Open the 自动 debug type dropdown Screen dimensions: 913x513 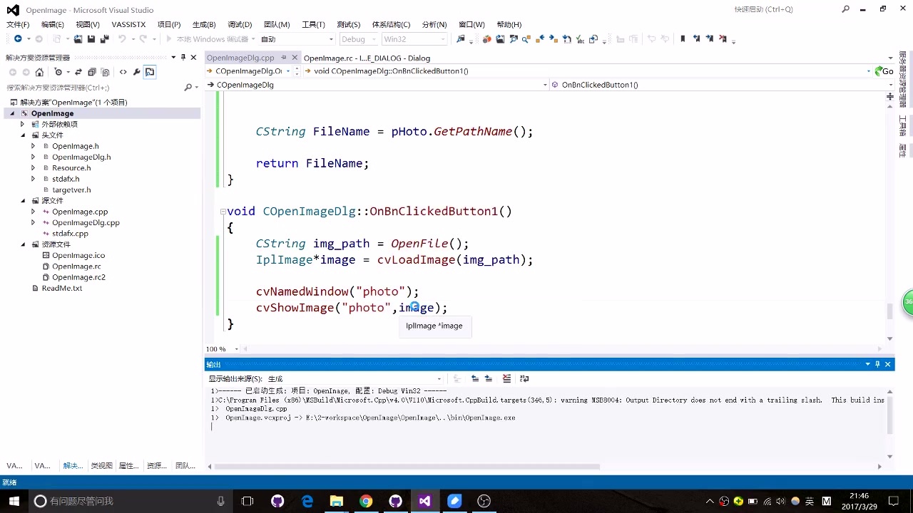[297, 39]
